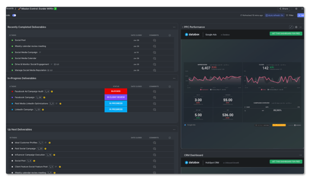Open the Paid Media LinkedIn Optimizations task
310x181 pixels.
tap(31, 103)
